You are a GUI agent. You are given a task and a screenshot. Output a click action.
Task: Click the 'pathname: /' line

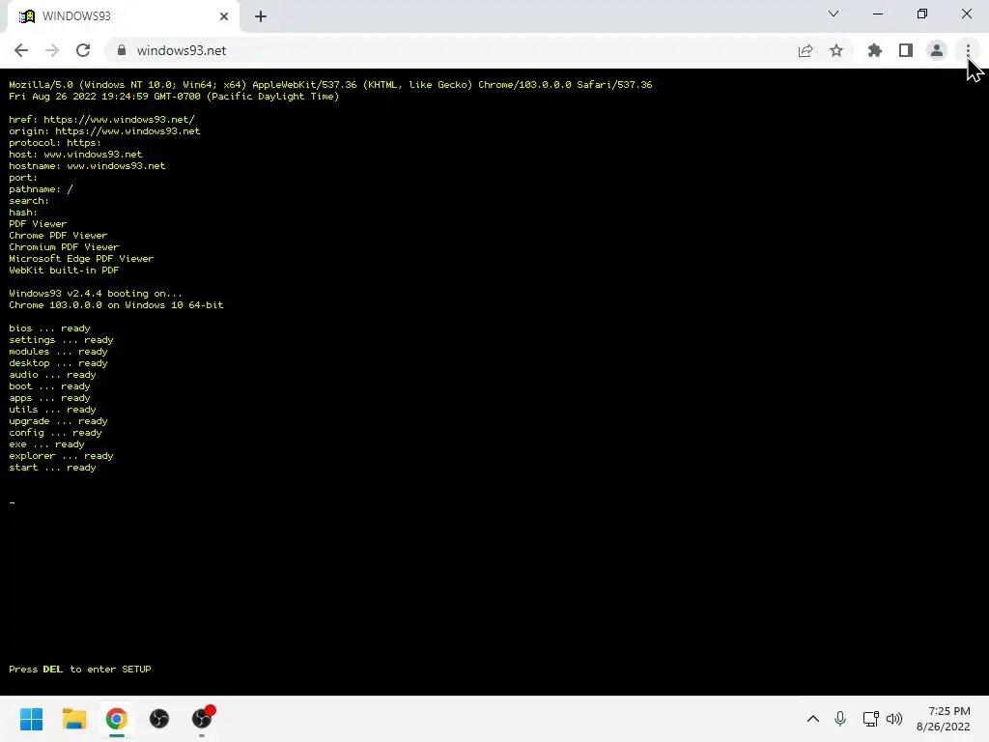point(41,189)
